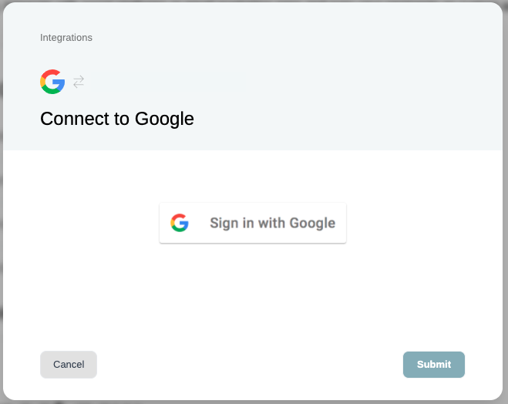Click the Submit label at bottom right
The image size is (508, 404).
pos(434,365)
